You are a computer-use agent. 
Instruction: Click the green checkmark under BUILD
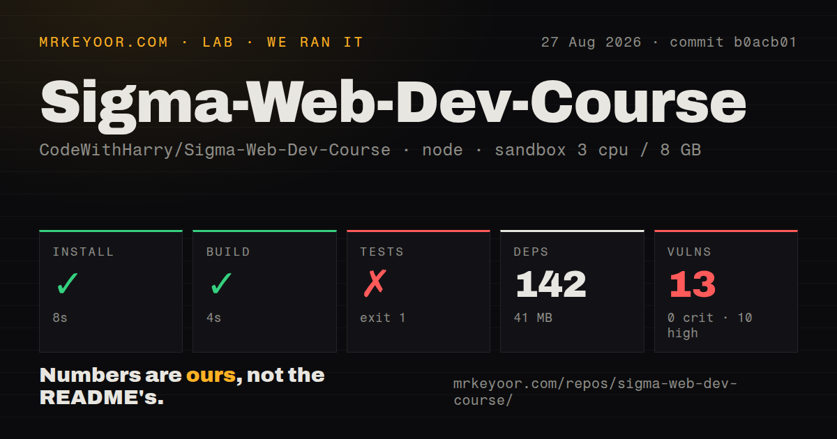221,284
